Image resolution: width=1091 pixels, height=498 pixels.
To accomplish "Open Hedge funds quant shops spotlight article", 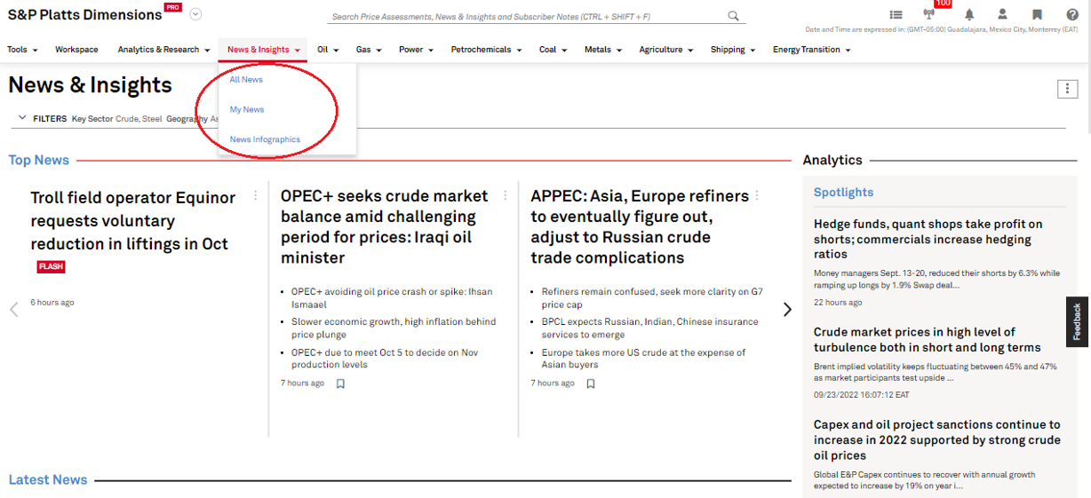I will coord(928,239).
